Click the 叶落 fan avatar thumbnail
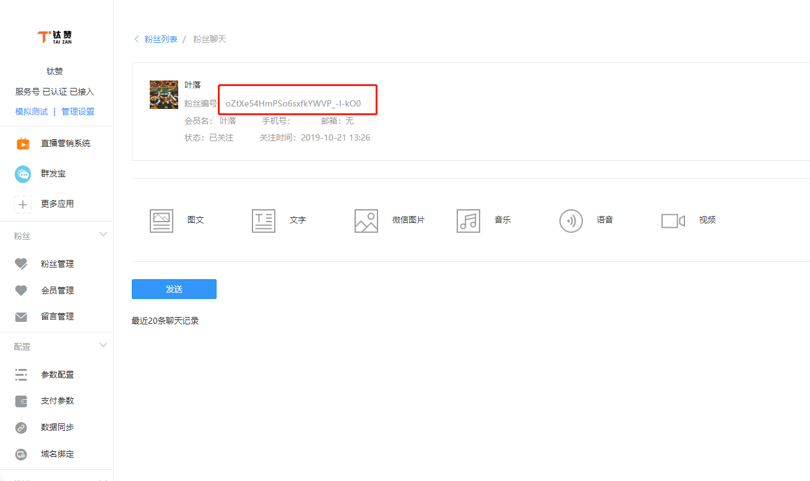 coord(164,95)
